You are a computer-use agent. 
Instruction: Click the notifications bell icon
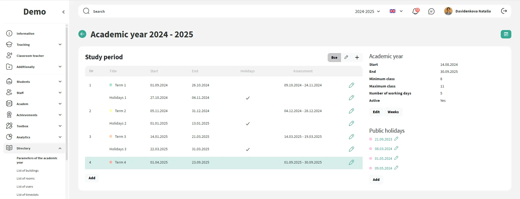pyautogui.click(x=415, y=11)
